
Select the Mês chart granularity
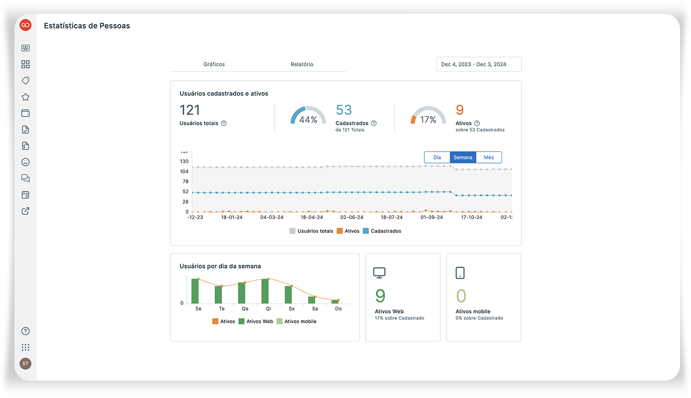(489, 157)
